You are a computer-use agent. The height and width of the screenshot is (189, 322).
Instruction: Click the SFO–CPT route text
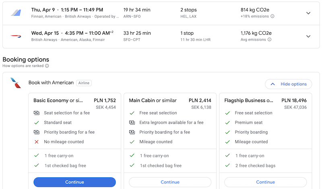[132, 39]
